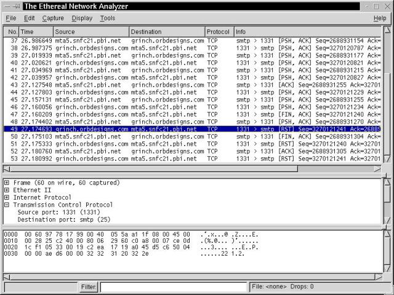Sort packets by the Protocol column header

(x=219, y=31)
